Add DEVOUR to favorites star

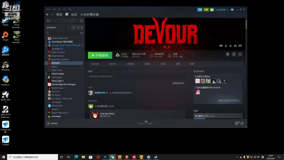tap(240, 54)
